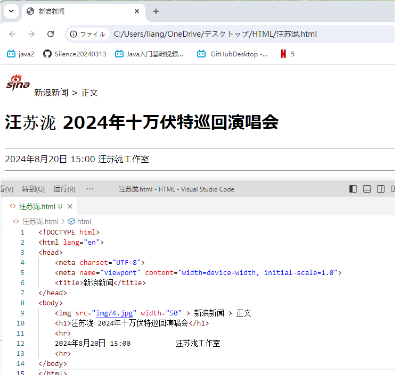Expand the VS Code overflow menu ellipsis

pyautogui.click(x=90, y=189)
